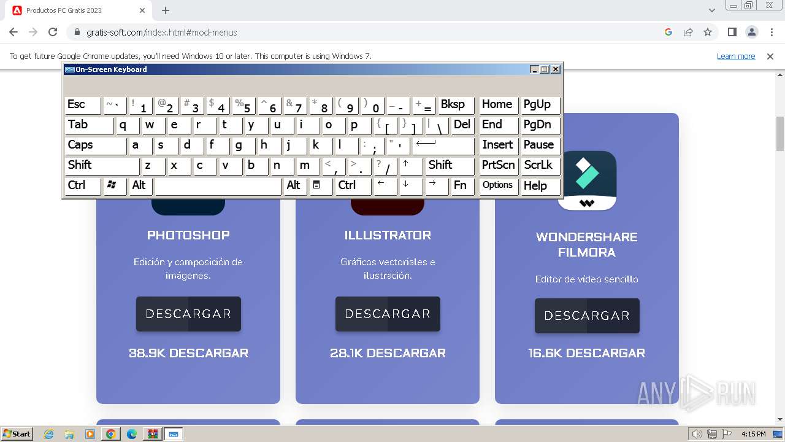Click the volume speaker tray icon
This screenshot has height=442, width=785.
697,434
